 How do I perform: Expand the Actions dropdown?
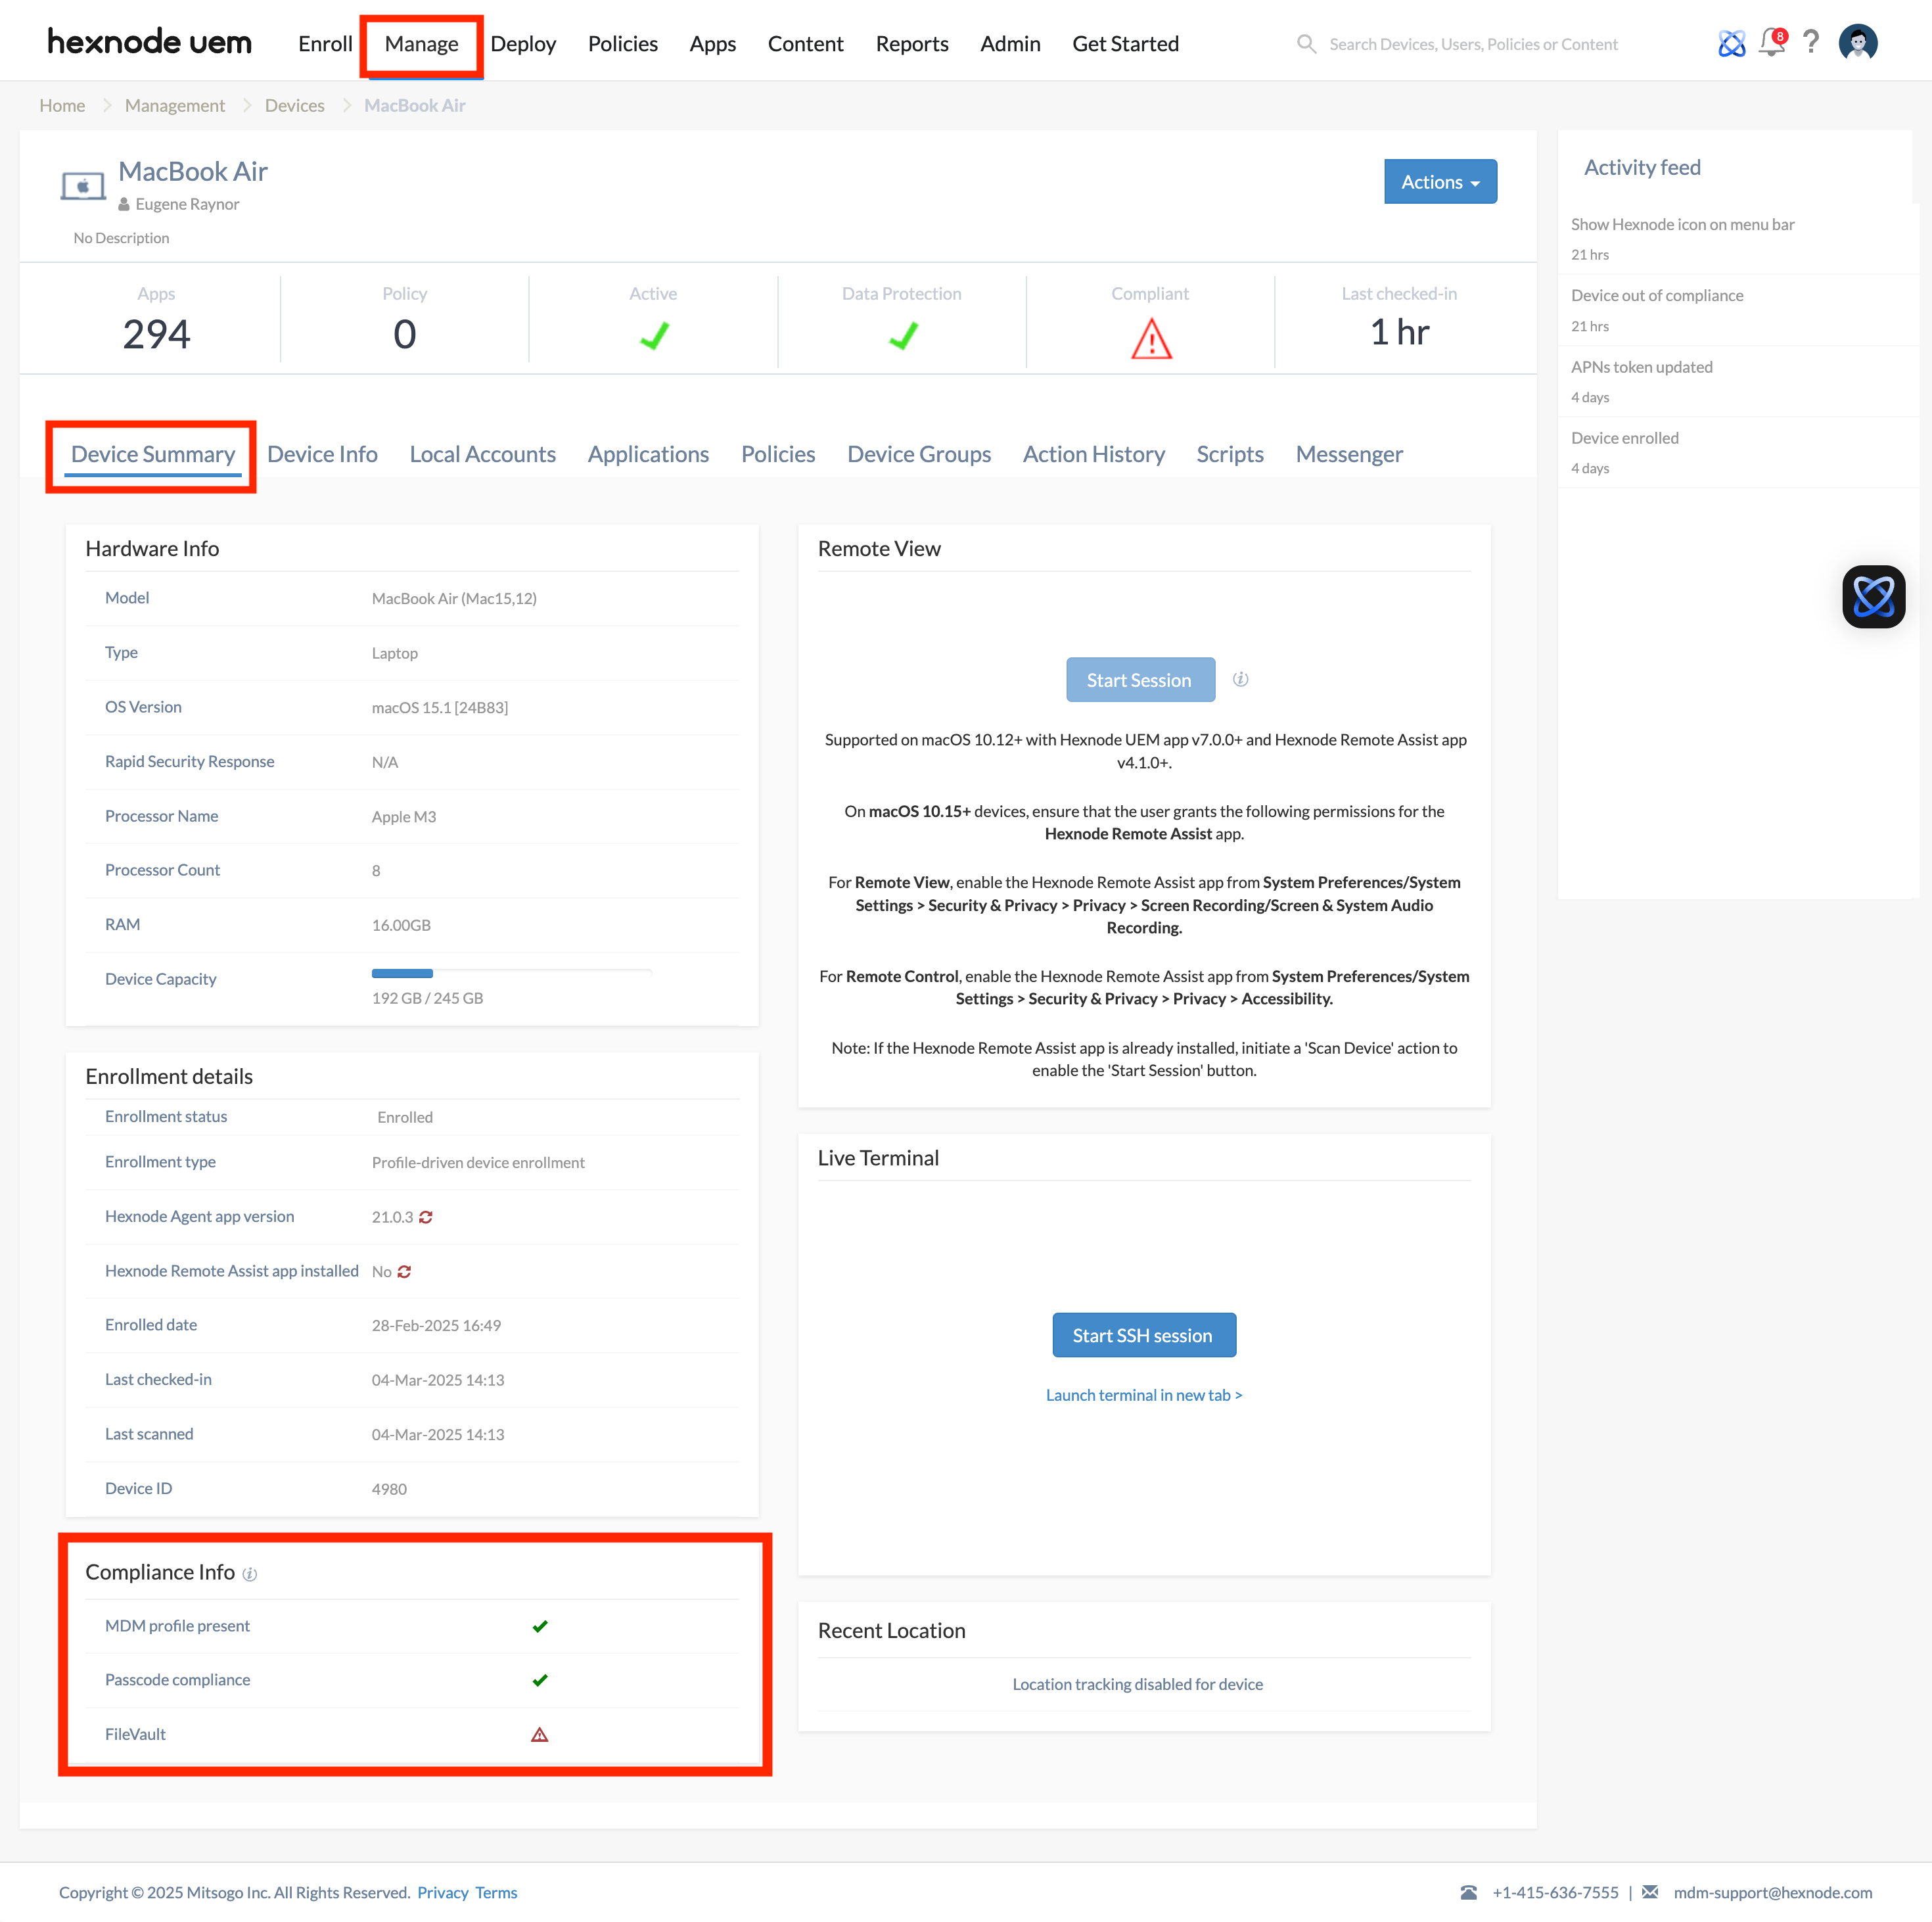point(1440,182)
